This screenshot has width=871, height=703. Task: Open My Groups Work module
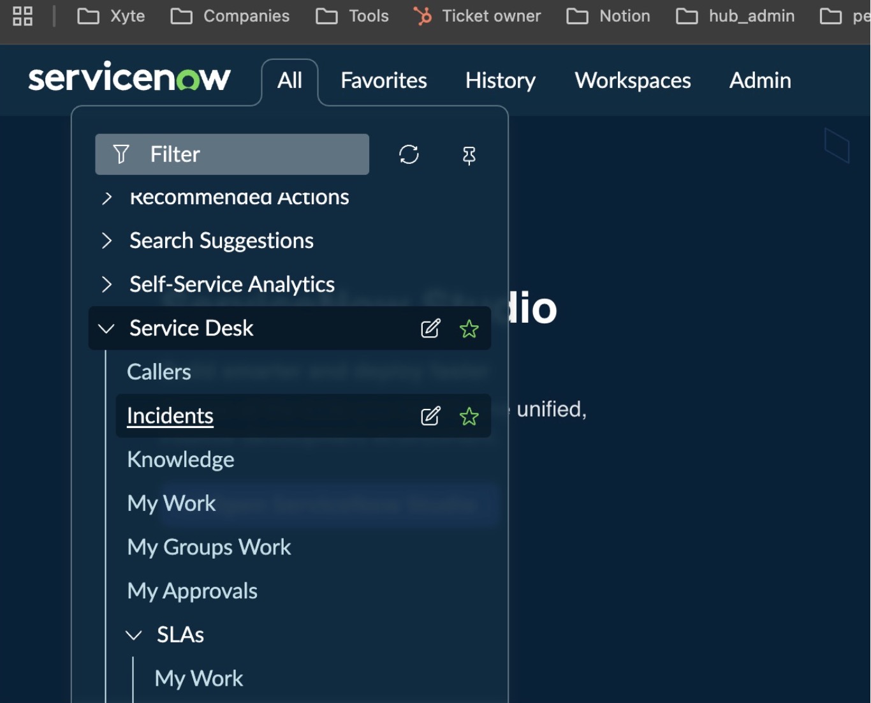tap(209, 547)
